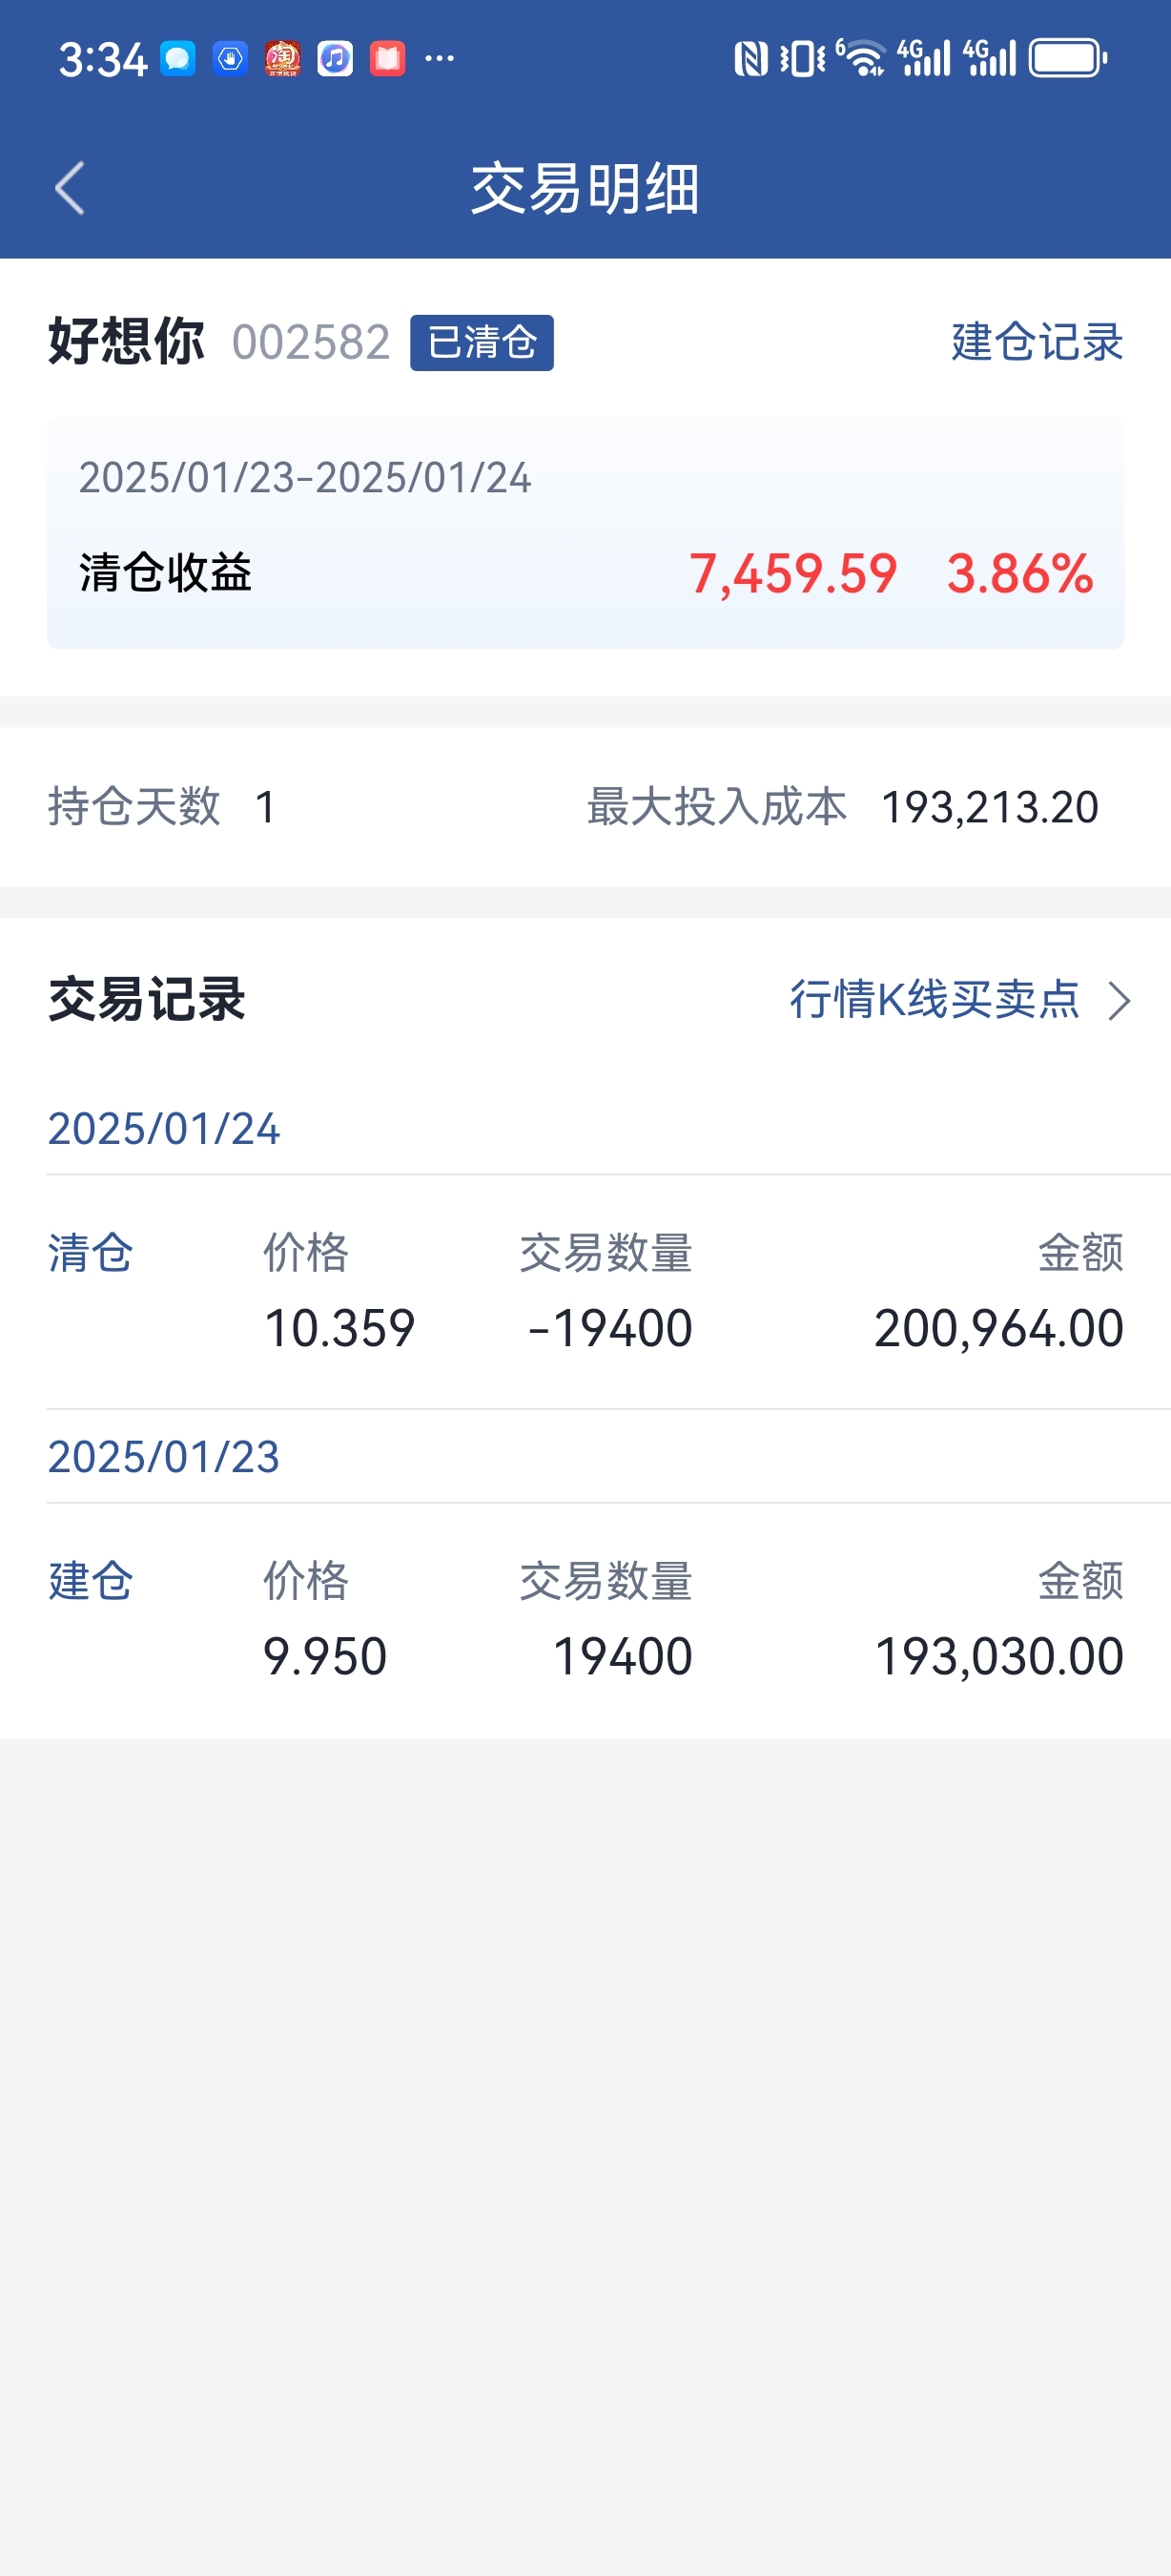Tap the blue hand notification icon

230,59
